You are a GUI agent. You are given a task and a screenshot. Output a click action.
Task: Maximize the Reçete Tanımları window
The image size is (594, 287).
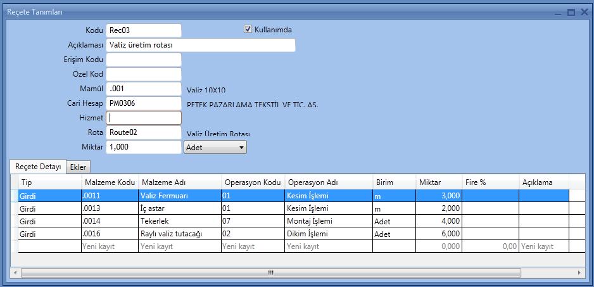click(571, 12)
